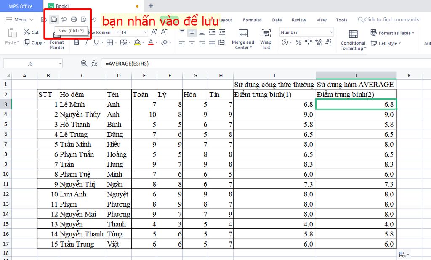Image resolution: width=431 pixels, height=260 pixels.
Task: Click the Export to PDF icon
Action: (x=64, y=19)
